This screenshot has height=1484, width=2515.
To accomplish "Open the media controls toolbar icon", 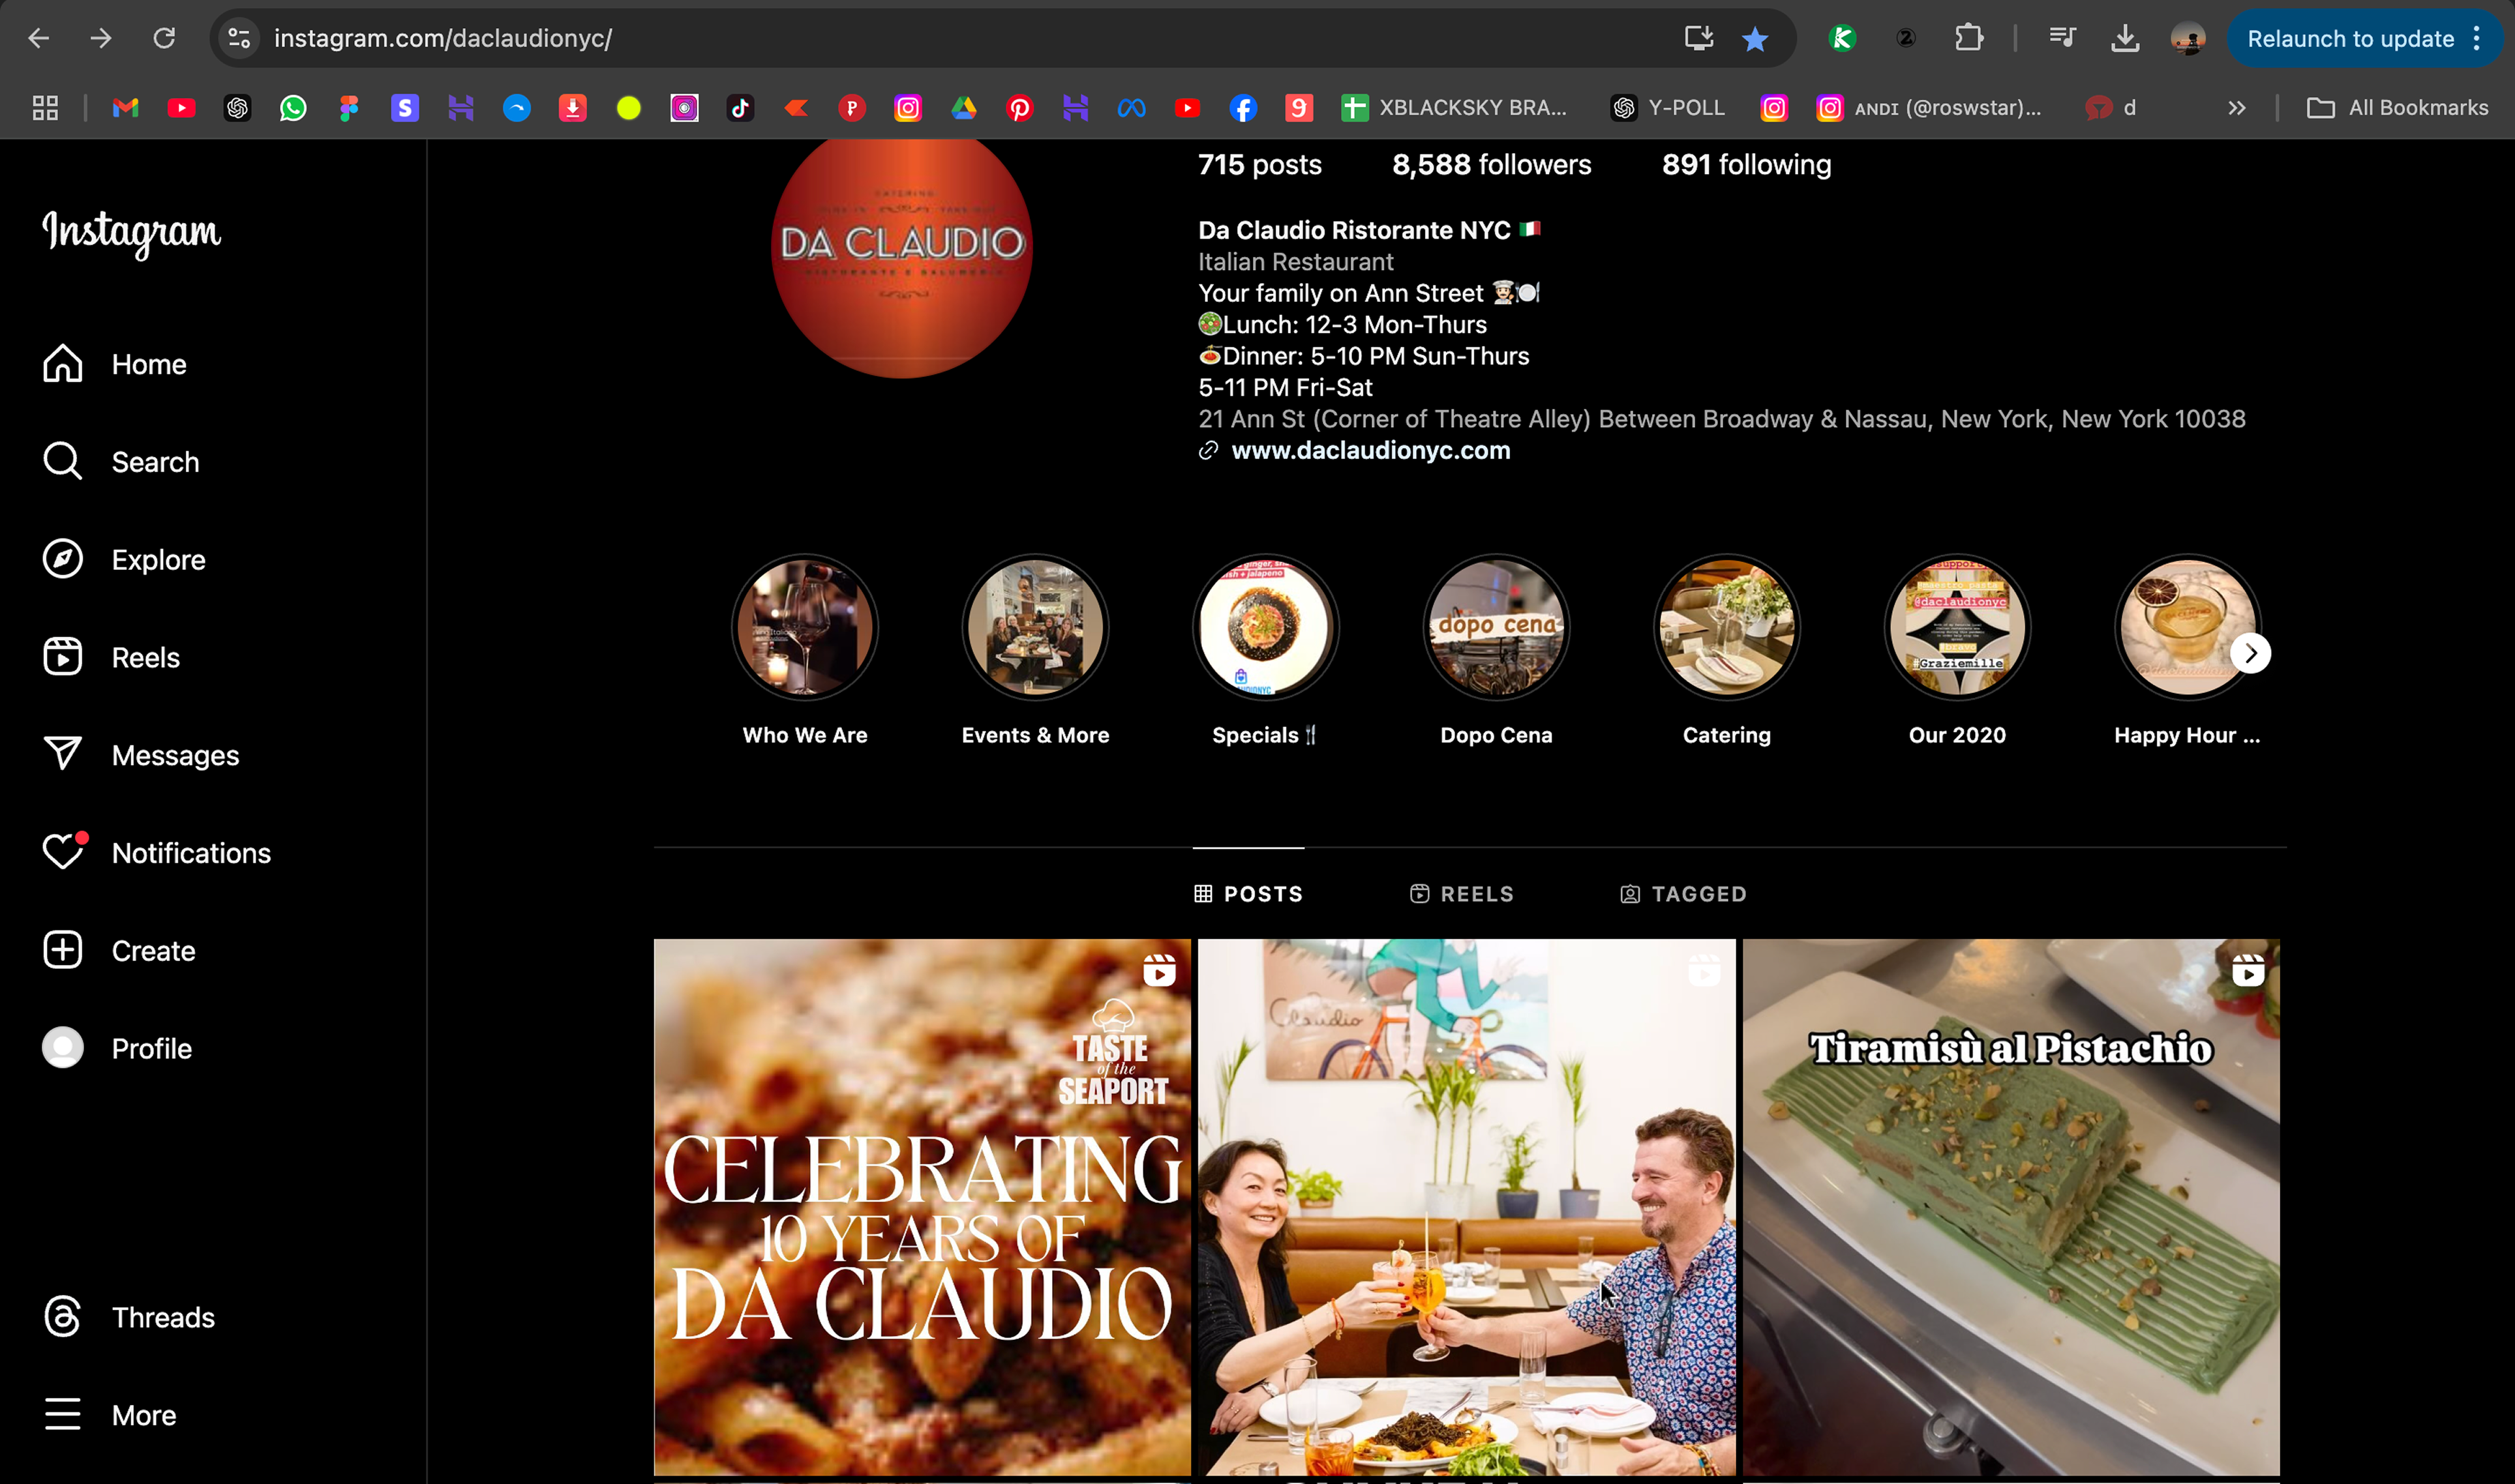I will 2062,38.
